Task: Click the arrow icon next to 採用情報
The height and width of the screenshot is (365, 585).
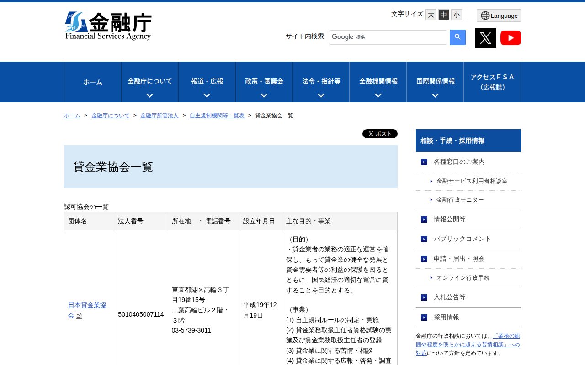Action: pos(424,318)
